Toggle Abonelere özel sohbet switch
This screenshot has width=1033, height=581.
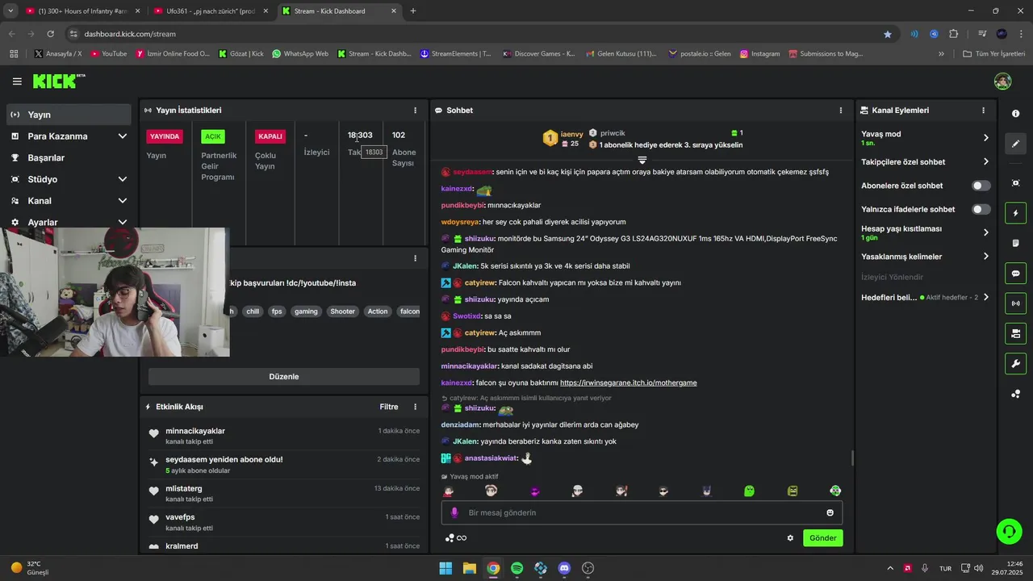tap(981, 186)
